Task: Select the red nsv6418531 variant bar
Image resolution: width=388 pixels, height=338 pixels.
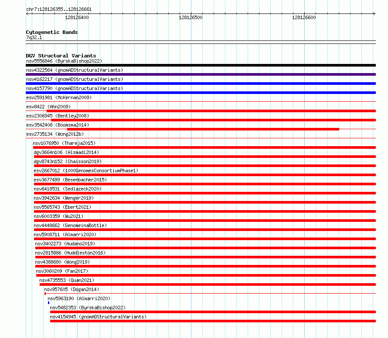Action: pos(205,193)
